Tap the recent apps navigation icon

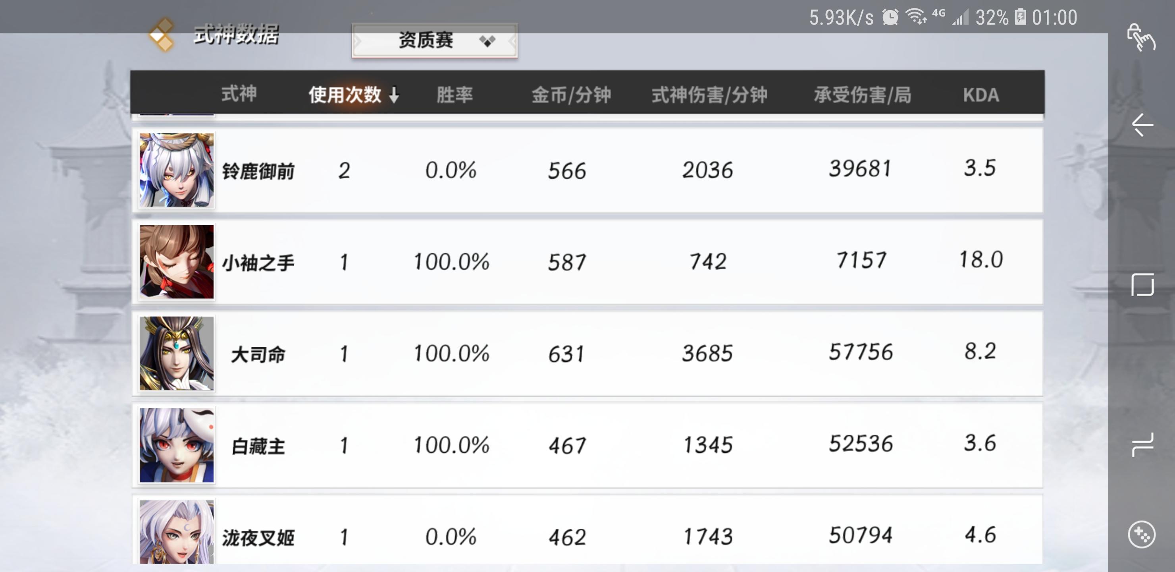click(1142, 444)
